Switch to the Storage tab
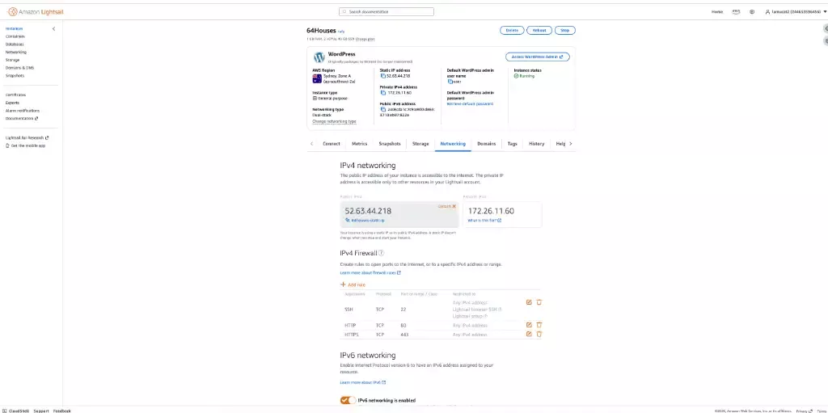 pos(420,144)
